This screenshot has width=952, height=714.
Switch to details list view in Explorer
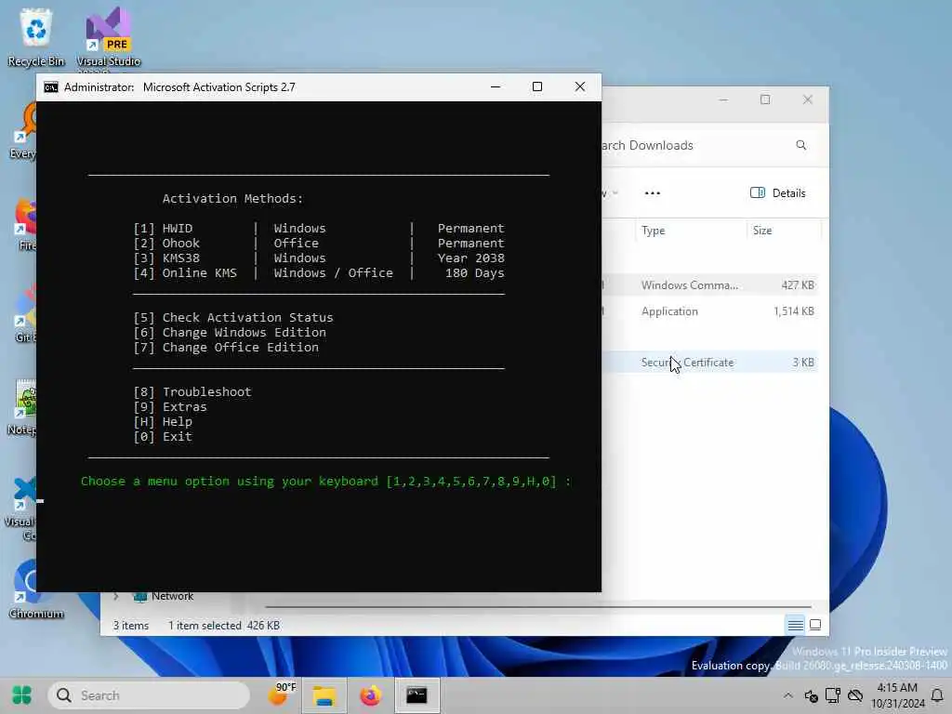click(796, 625)
